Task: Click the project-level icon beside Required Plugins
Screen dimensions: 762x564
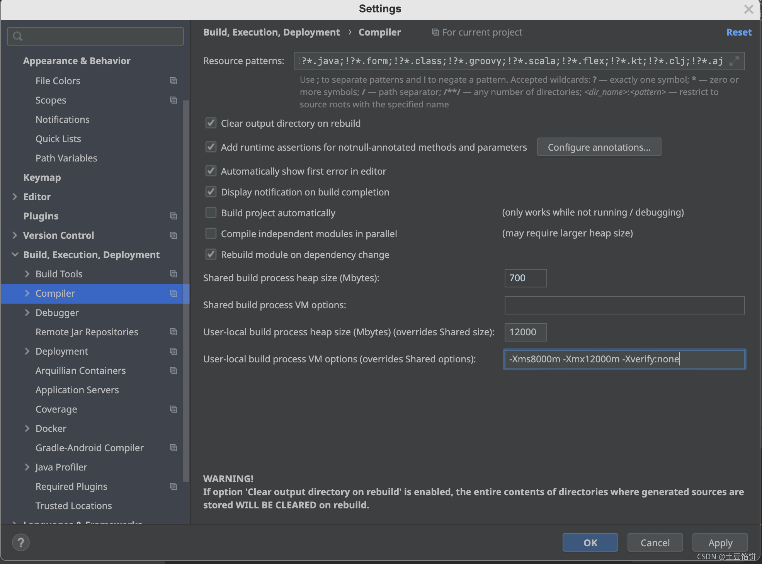Action: [173, 486]
